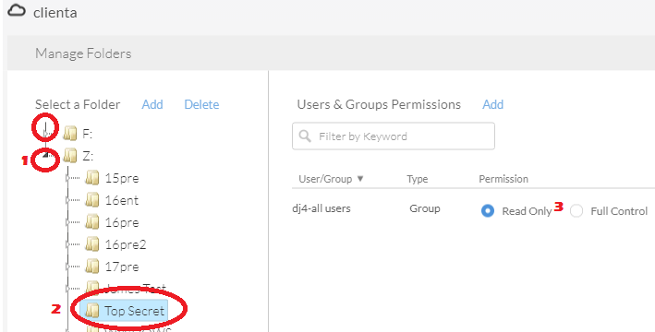This screenshot has width=655, height=332.
Task: Expand the F: drive node
Action: [45, 134]
